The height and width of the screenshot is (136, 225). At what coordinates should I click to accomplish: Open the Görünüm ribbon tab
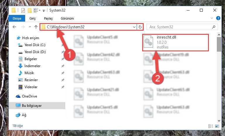coord(67,18)
